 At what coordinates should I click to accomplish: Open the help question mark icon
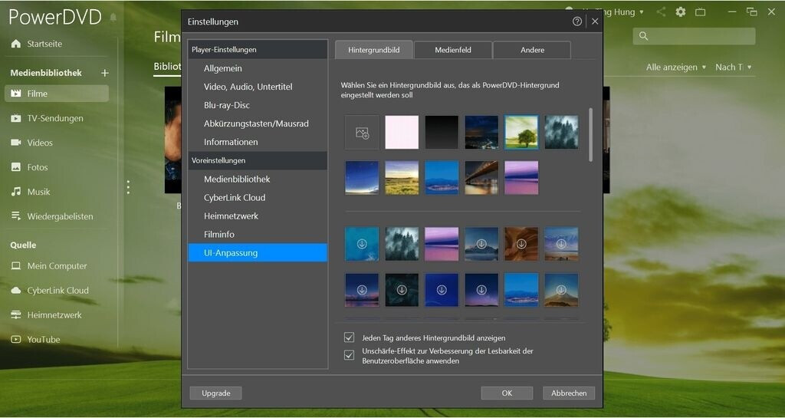[577, 21]
